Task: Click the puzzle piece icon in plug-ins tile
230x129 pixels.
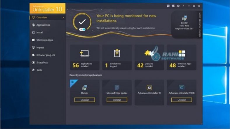Action: click(x=149, y=53)
